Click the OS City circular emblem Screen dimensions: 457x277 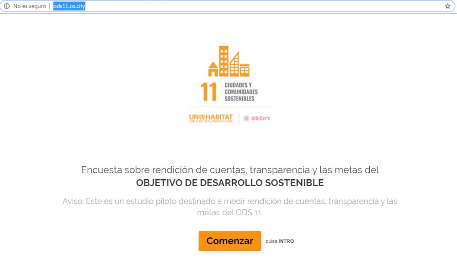pos(246,118)
